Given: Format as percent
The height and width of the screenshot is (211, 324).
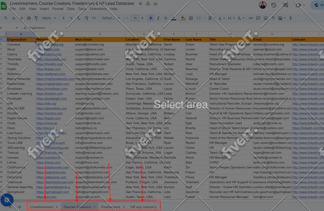Looking at the screenshot, I should [71, 18].
